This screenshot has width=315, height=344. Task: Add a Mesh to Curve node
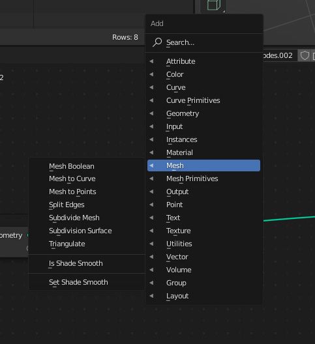[x=87, y=179]
